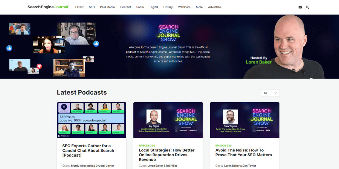339x169 pixels.
Task: Open the Library menu item
Action: click(x=168, y=7)
